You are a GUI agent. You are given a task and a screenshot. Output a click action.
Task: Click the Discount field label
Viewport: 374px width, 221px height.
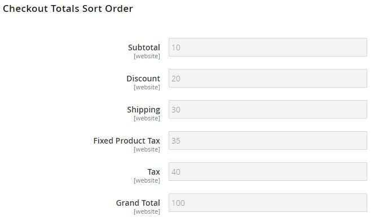143,79
